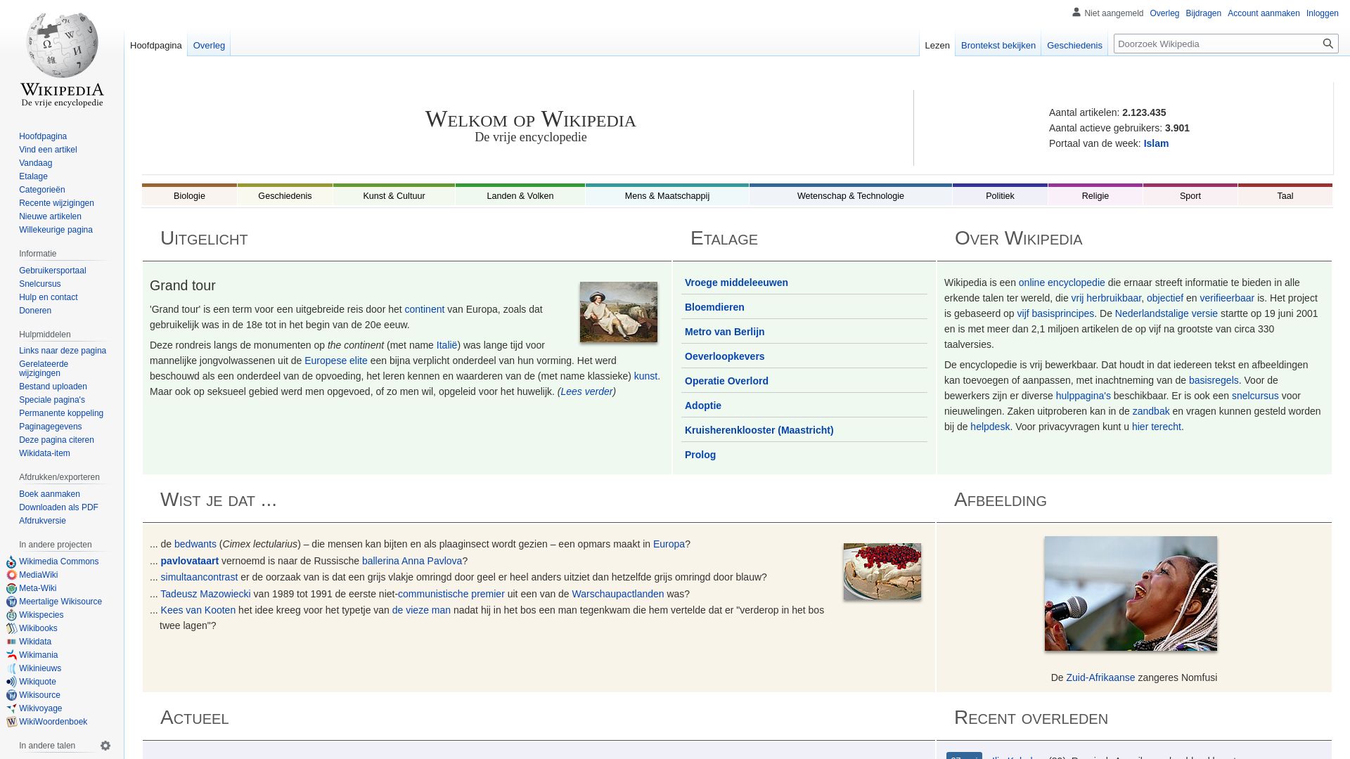Image resolution: width=1350 pixels, height=759 pixels.
Task: Click the Wikiquote project icon
Action: pos(11,682)
